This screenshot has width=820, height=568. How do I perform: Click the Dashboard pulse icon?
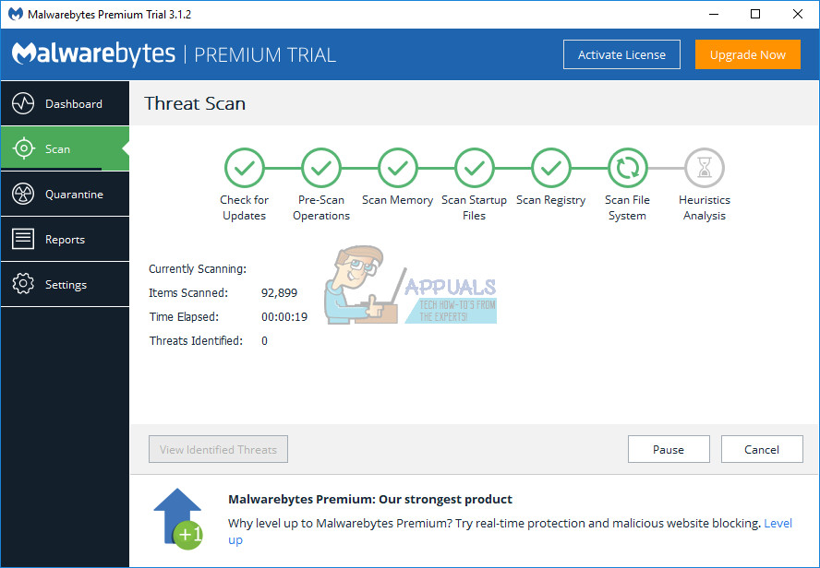[23, 103]
